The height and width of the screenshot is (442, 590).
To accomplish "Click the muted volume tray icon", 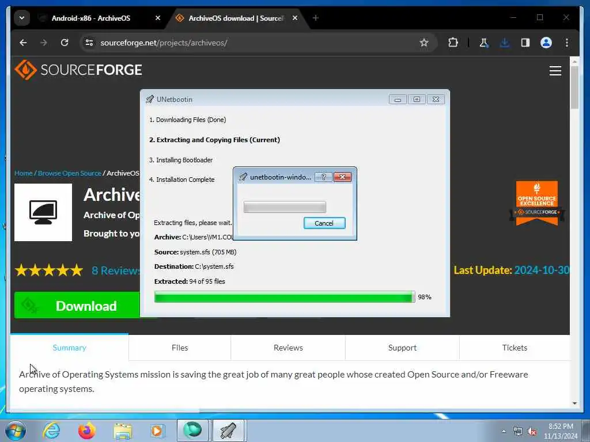I will point(532,432).
